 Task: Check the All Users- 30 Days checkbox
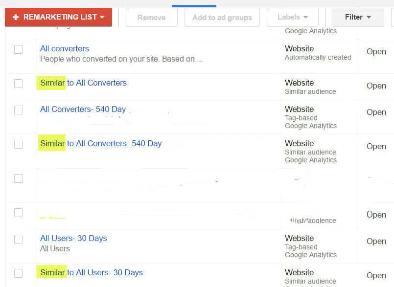18,239
